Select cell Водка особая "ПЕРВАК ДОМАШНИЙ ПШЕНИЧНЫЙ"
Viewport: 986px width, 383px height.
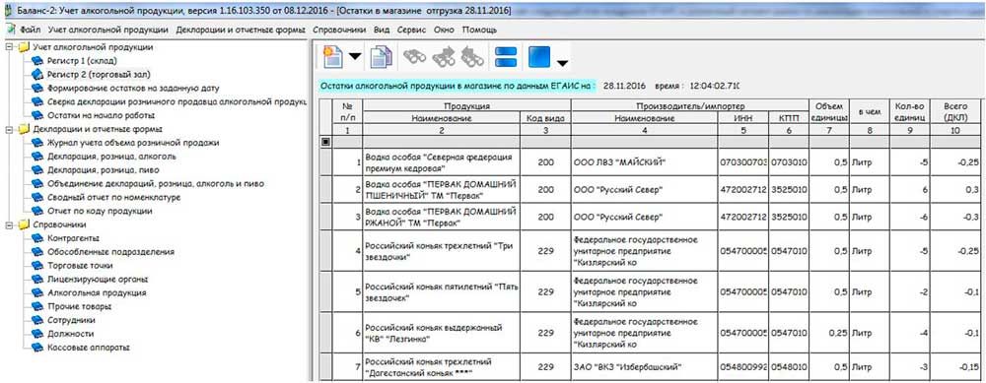441,190
